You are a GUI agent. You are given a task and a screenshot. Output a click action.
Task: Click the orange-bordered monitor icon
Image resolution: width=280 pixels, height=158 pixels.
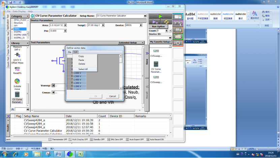[x=178, y=30]
